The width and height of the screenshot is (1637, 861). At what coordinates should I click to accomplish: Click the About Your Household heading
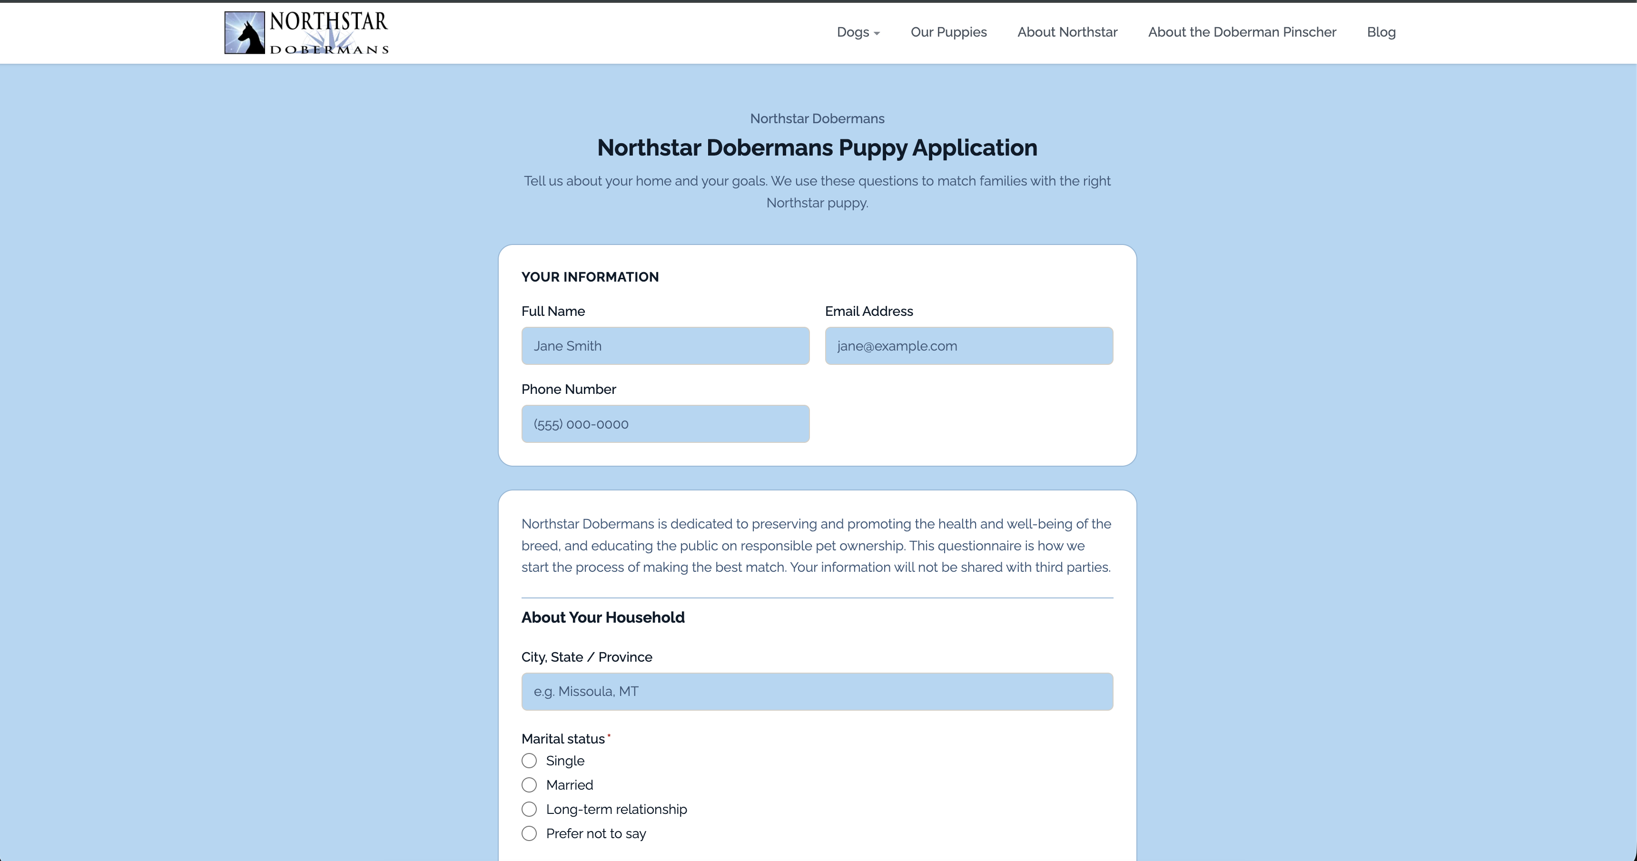[602, 617]
